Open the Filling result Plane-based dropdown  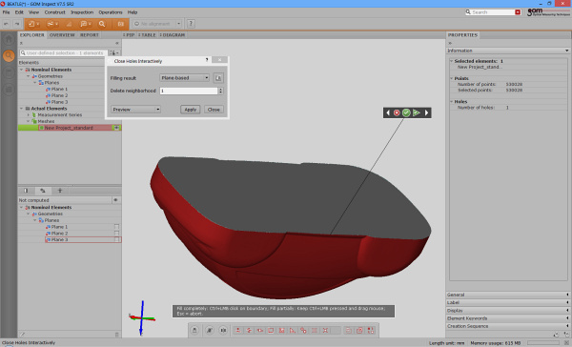pyautogui.click(x=185, y=78)
